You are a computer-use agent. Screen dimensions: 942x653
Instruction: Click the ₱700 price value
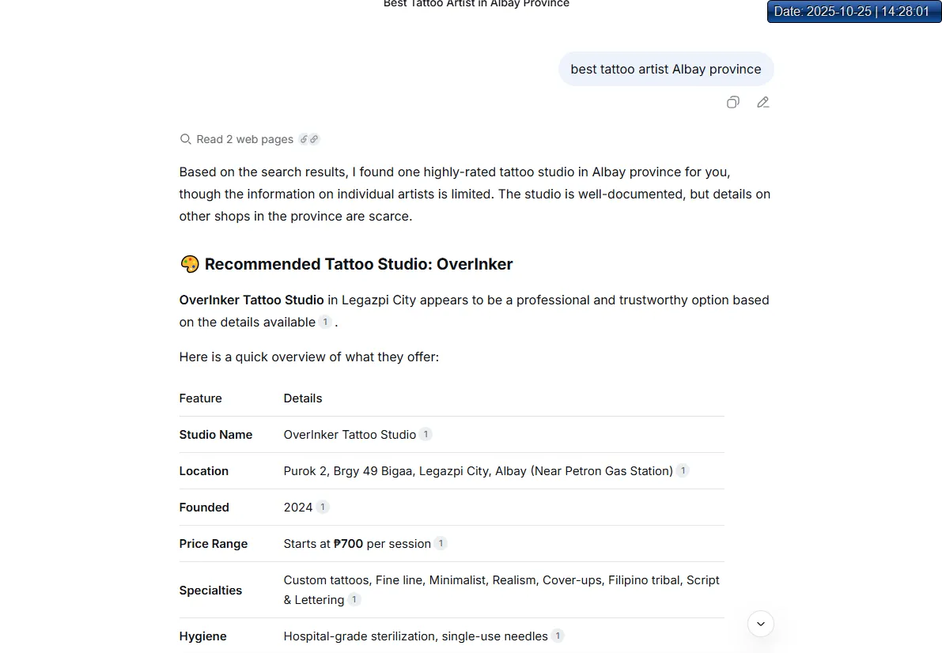tap(348, 544)
